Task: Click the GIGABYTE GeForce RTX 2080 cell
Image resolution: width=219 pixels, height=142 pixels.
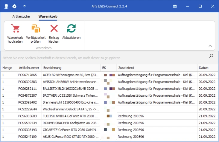Action: [x=71, y=130]
